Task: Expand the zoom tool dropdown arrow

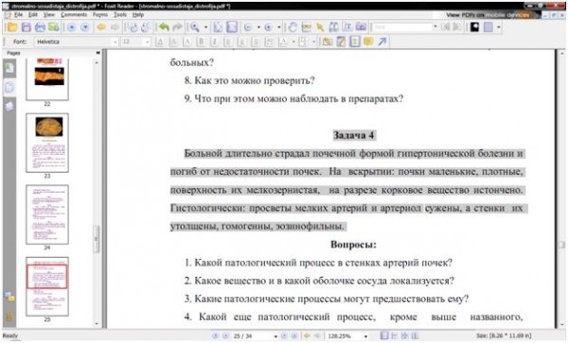Action: pos(205,27)
